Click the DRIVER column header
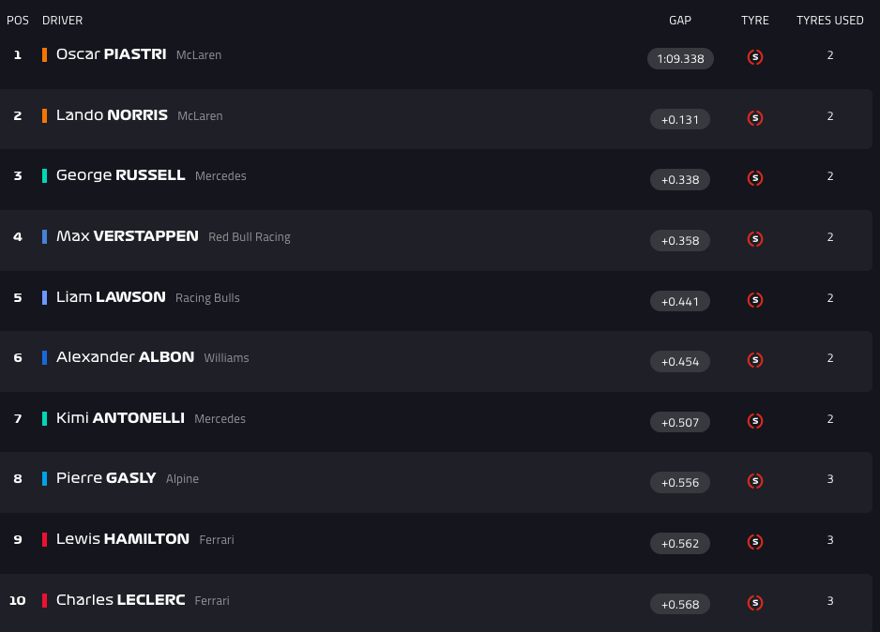Viewport: 880px width, 632px height. coord(62,21)
